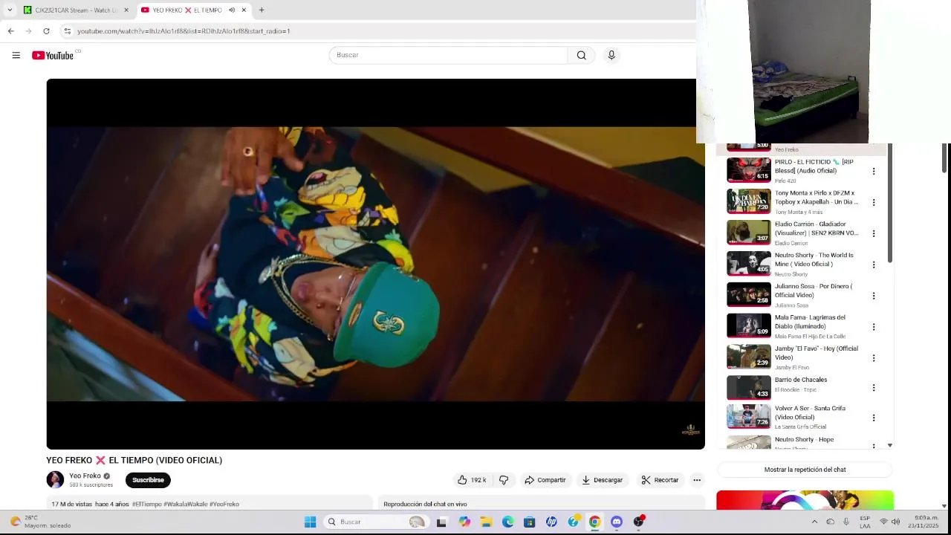Open HP app from taskbar
951x535 pixels.
click(551, 522)
